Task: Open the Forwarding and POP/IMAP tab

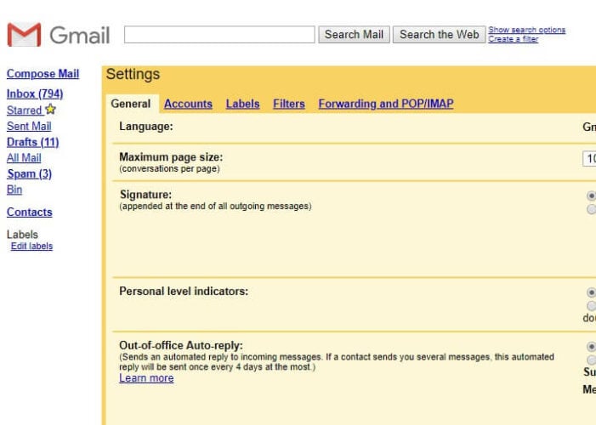Action: [x=386, y=104]
